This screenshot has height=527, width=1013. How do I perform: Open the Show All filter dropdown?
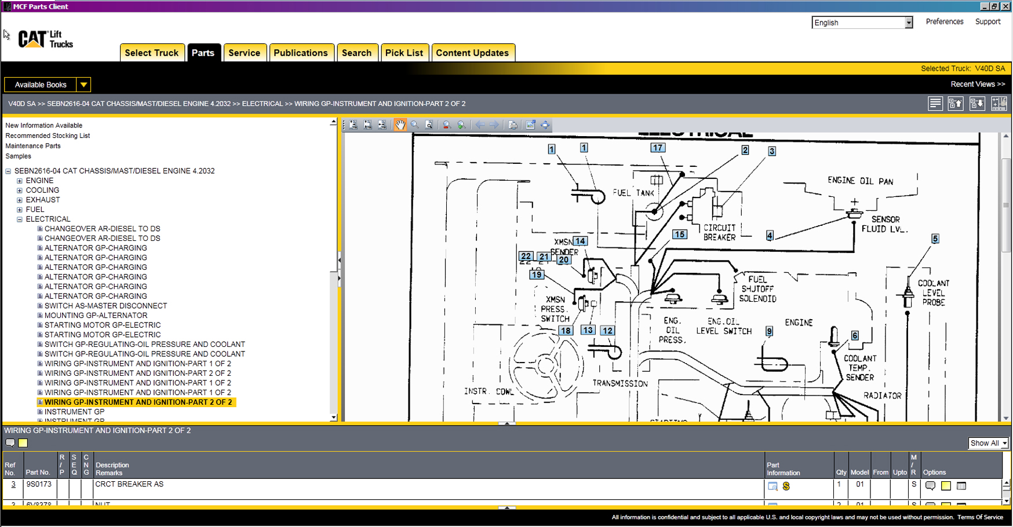pos(1004,443)
